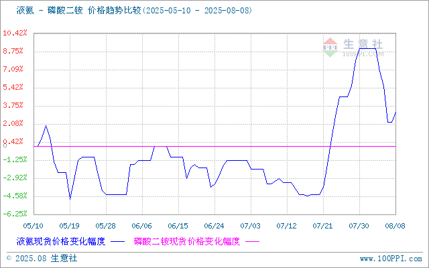Click the chart title 液氨 - 磷酸二铵 价格趋势比较
Image resolution: width=429 pixels, height=268 pixels.
(78, 11)
